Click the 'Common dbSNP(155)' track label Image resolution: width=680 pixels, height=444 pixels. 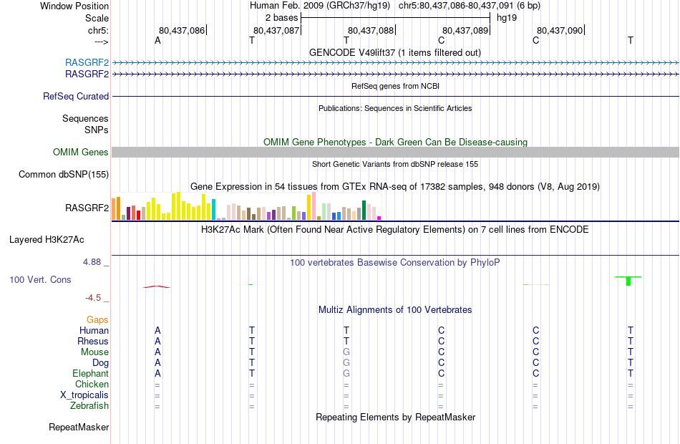tap(64, 175)
